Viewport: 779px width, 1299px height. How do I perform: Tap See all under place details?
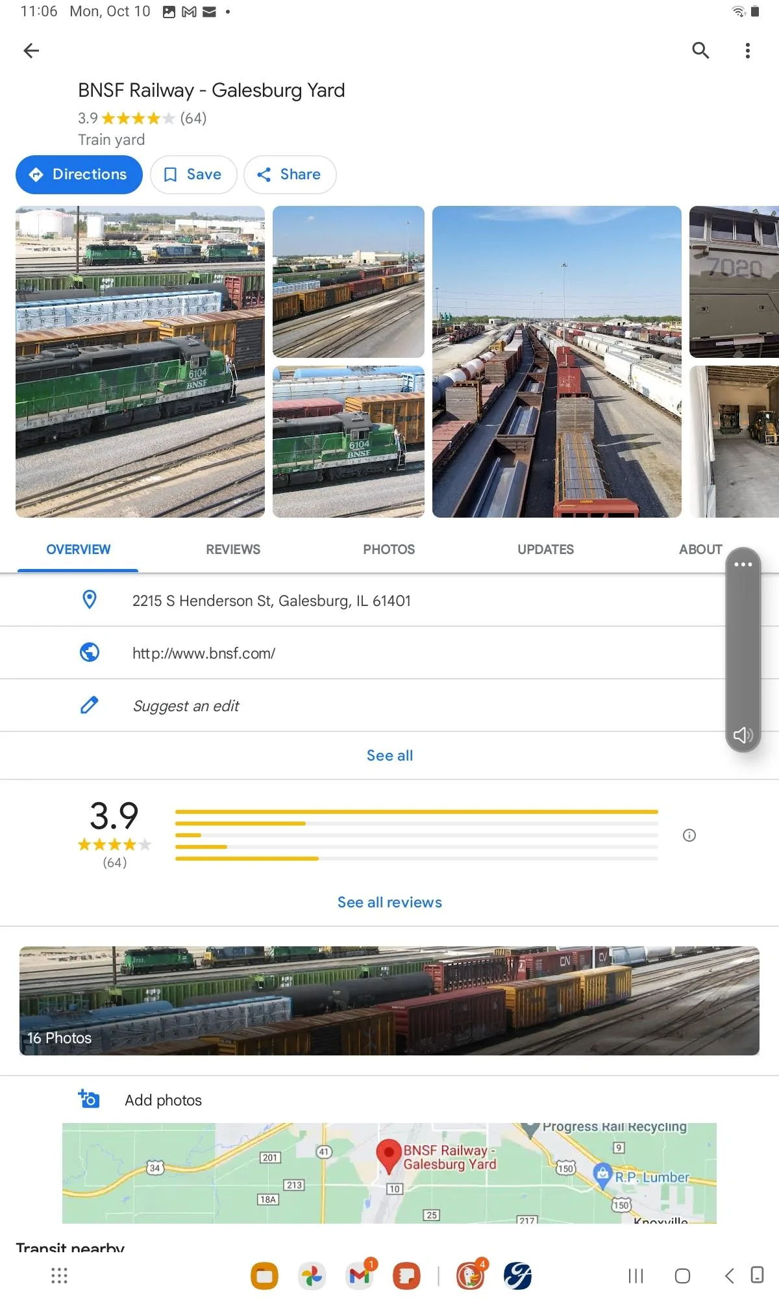pyautogui.click(x=389, y=755)
